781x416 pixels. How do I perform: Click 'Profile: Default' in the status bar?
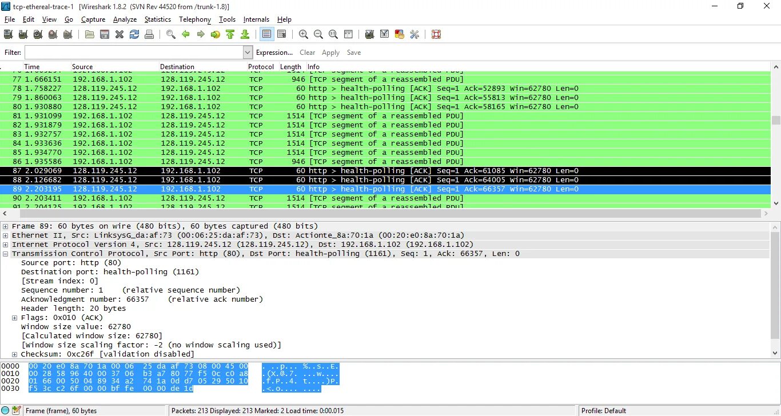[604, 410]
